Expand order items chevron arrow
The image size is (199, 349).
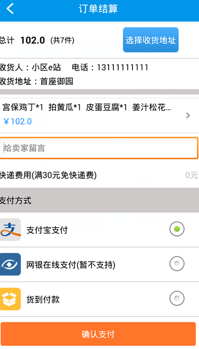[188, 116]
